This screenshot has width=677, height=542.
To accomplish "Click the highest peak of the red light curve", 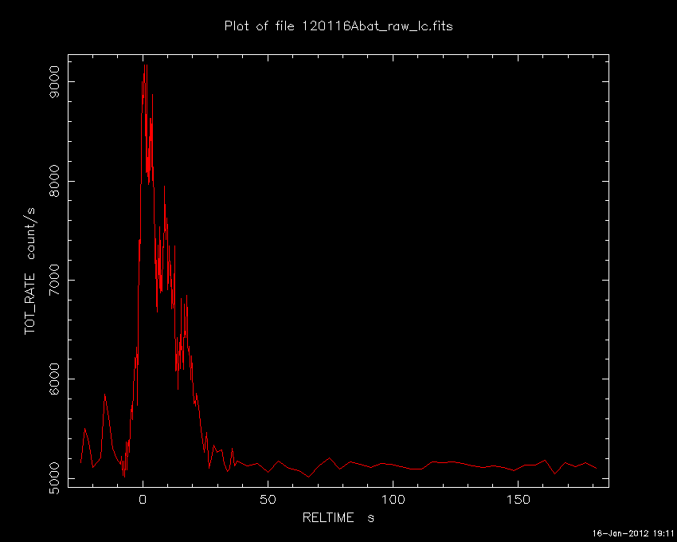I will tap(145, 65).
